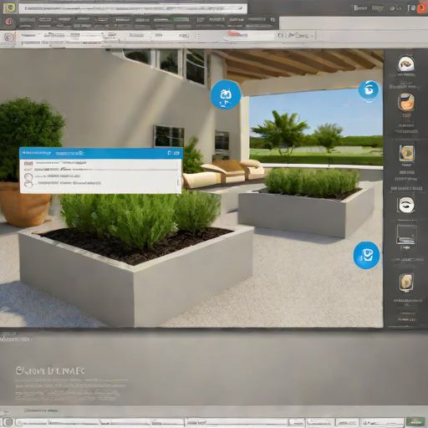Click the round icon starting the light toolbar row
This screenshot has height=428, width=428.
pos(9,38)
